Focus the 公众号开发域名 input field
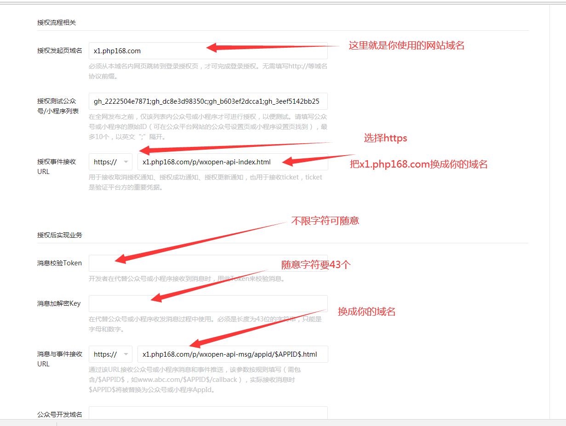 click(x=208, y=413)
